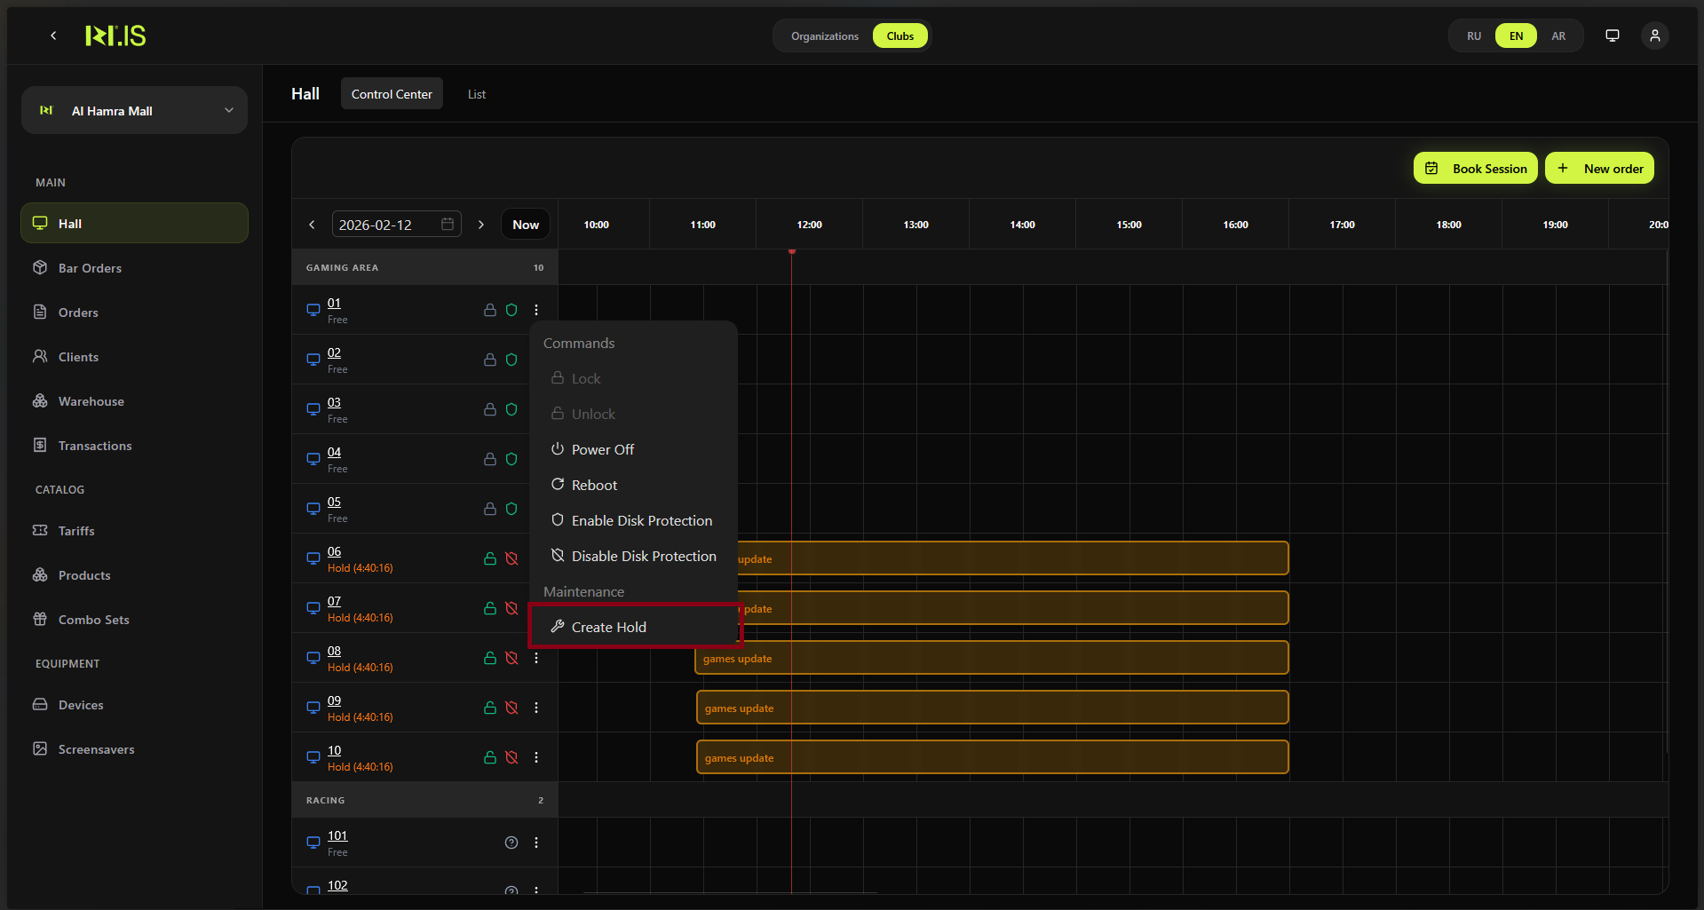Open the three-dot menu for station 09
Viewport: 1704px width, 910px height.
point(536,708)
